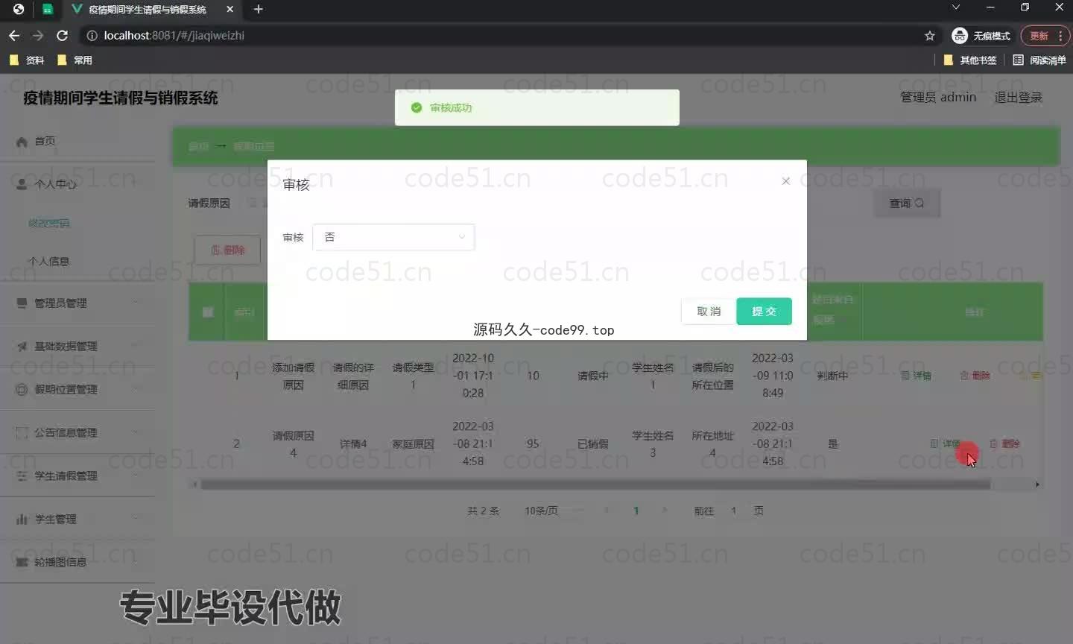The image size is (1073, 644).
Task: Click the 查询 search button
Action: click(x=907, y=203)
